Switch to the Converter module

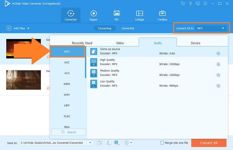tap(71, 15)
